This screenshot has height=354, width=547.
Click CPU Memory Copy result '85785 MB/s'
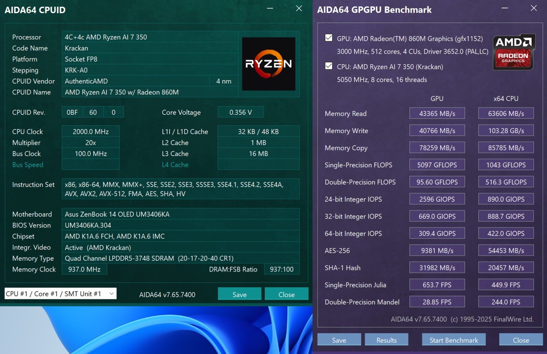tap(506, 148)
